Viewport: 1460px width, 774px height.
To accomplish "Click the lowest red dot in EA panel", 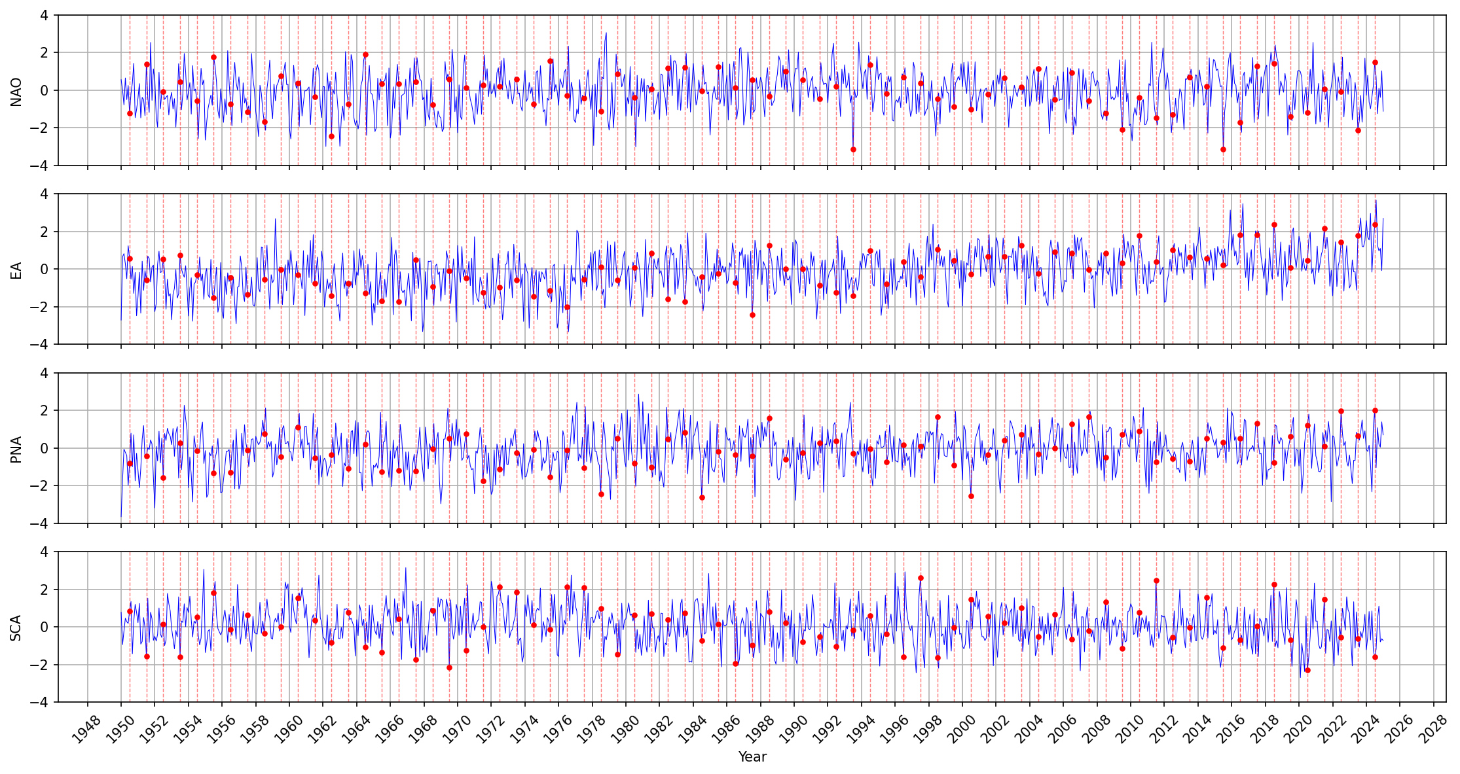I will (x=752, y=315).
